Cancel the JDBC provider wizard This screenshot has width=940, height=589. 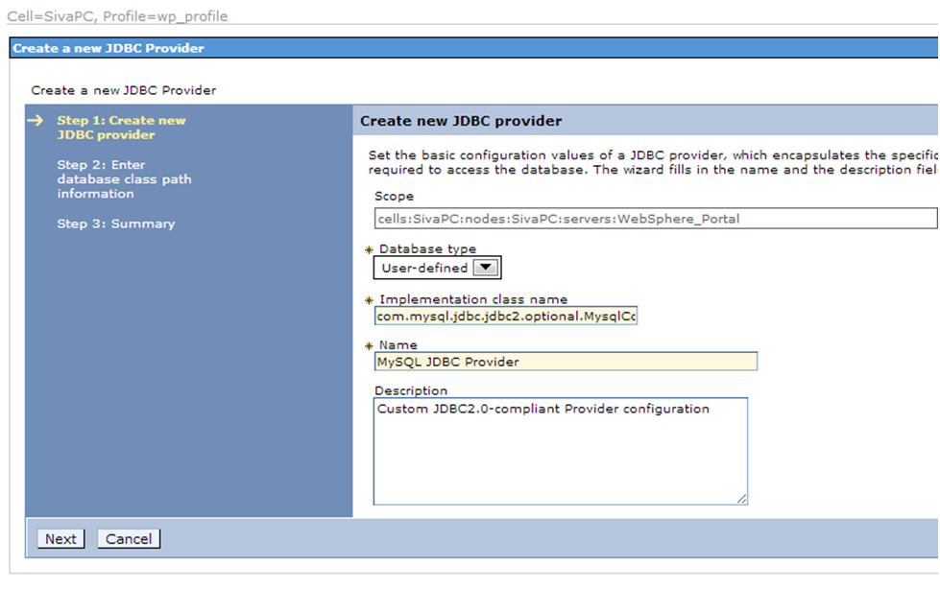tap(129, 538)
